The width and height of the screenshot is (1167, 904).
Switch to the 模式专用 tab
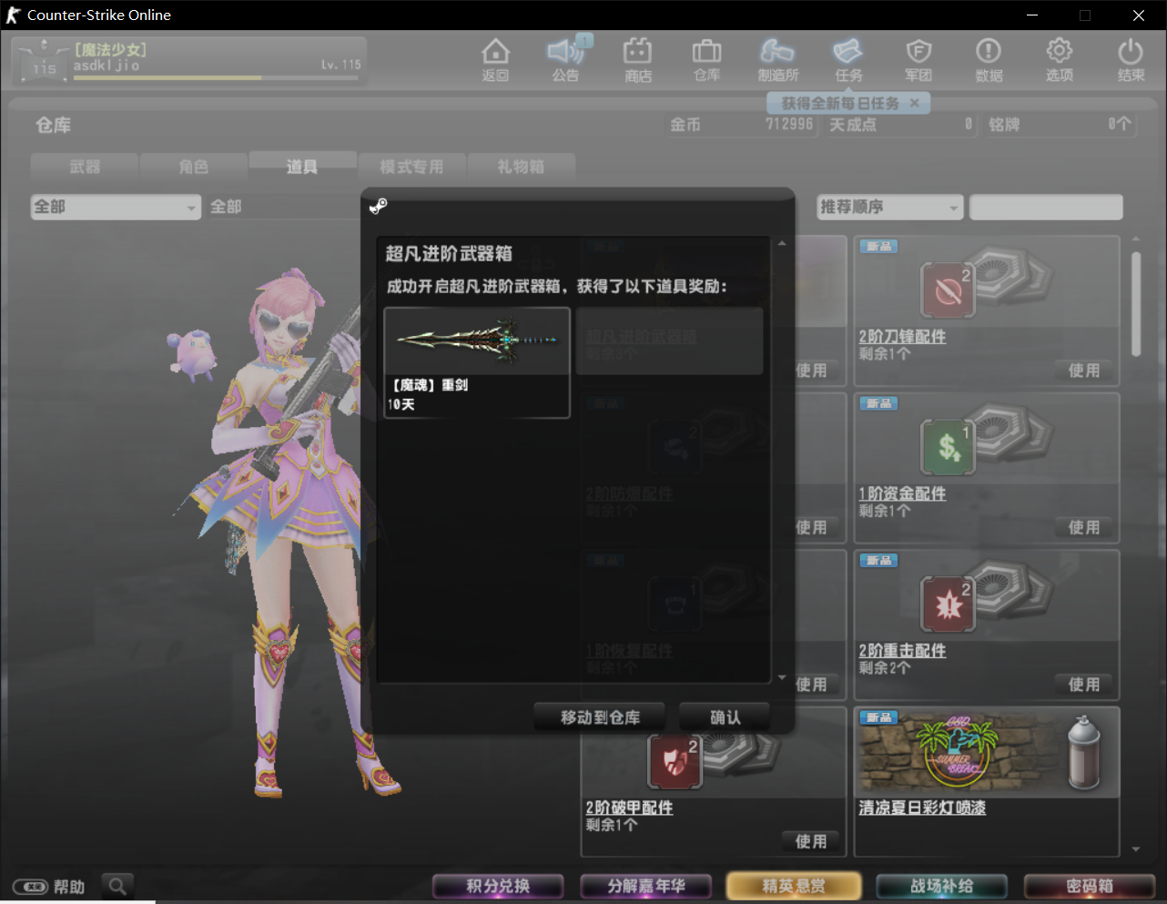(x=411, y=167)
